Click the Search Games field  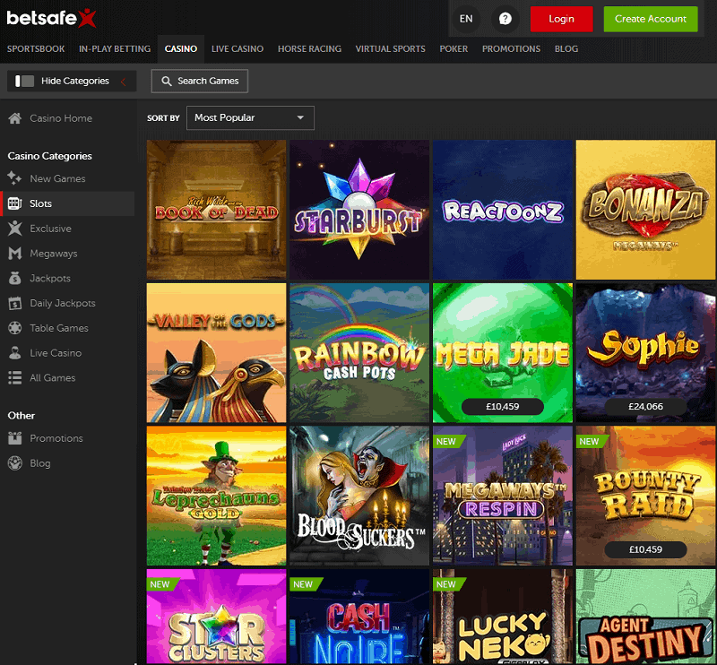(x=200, y=82)
